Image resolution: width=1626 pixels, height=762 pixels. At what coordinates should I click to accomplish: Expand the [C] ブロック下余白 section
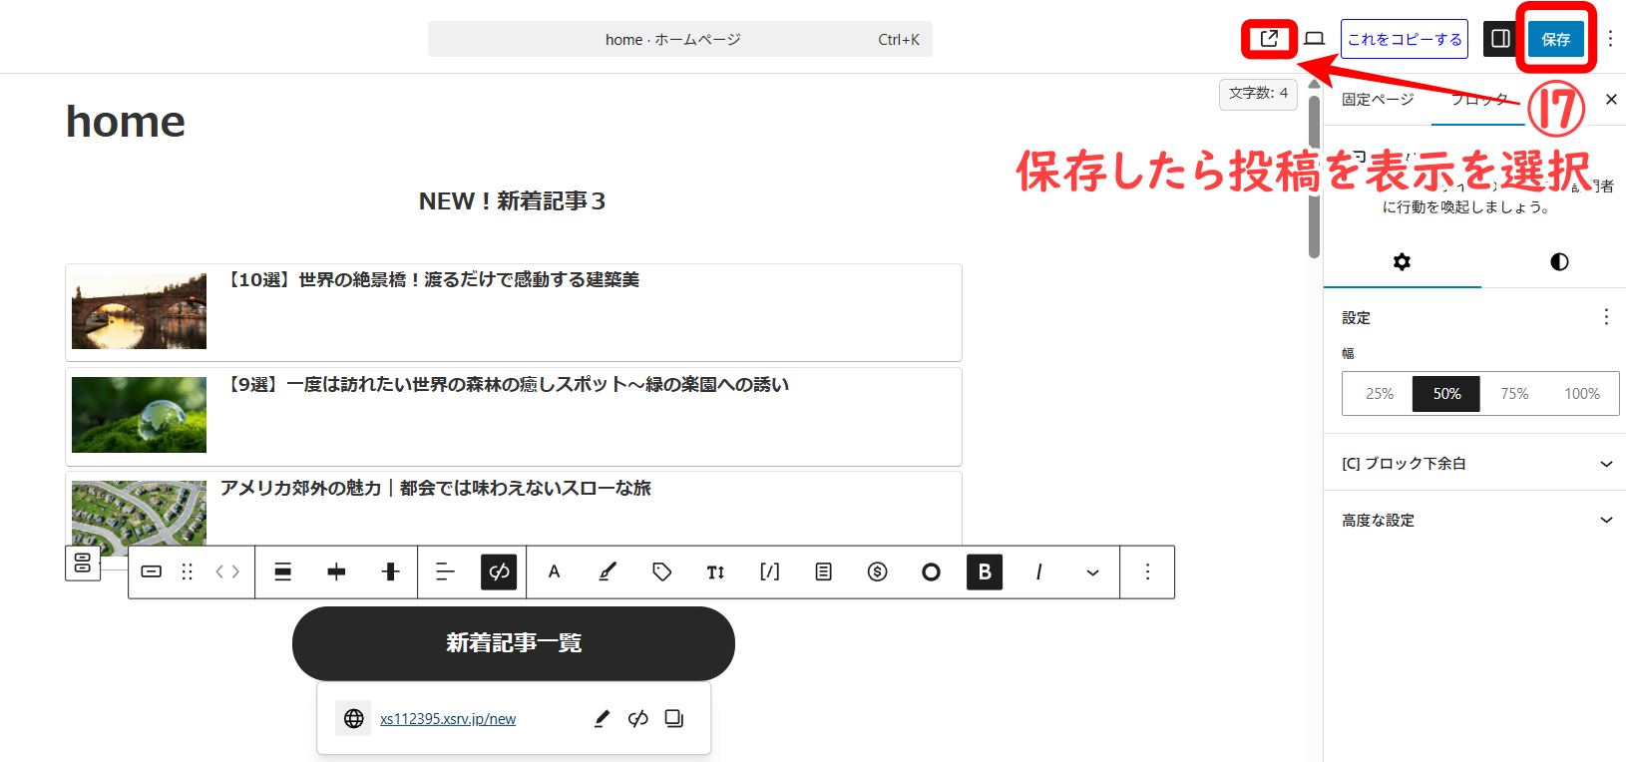(1476, 463)
